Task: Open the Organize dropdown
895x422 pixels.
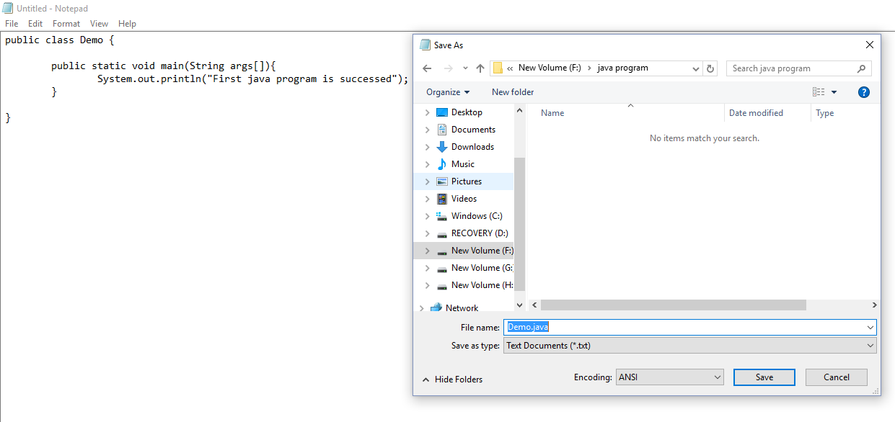Action: (447, 91)
